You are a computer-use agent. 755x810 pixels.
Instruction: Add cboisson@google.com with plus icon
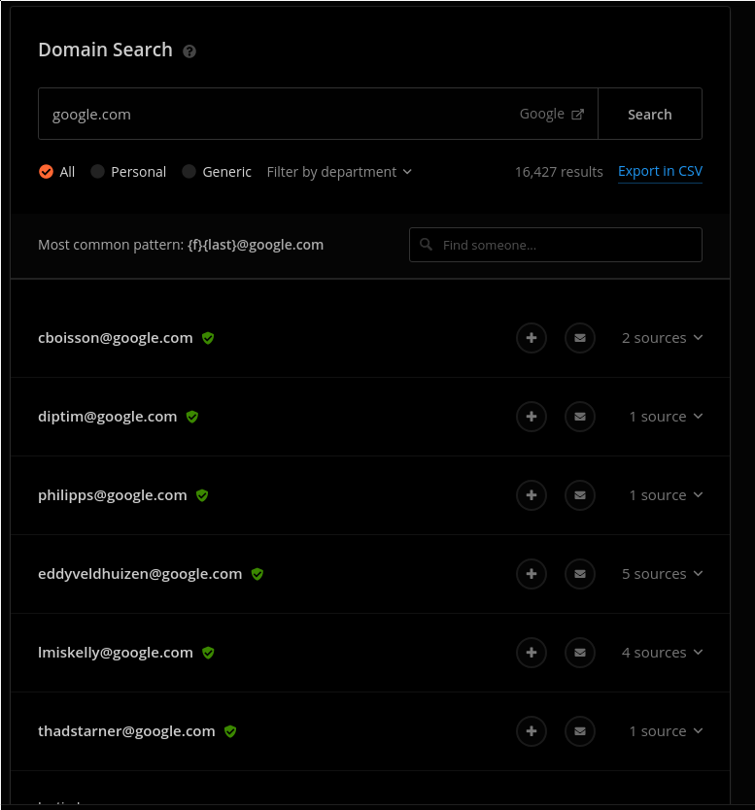(x=532, y=338)
